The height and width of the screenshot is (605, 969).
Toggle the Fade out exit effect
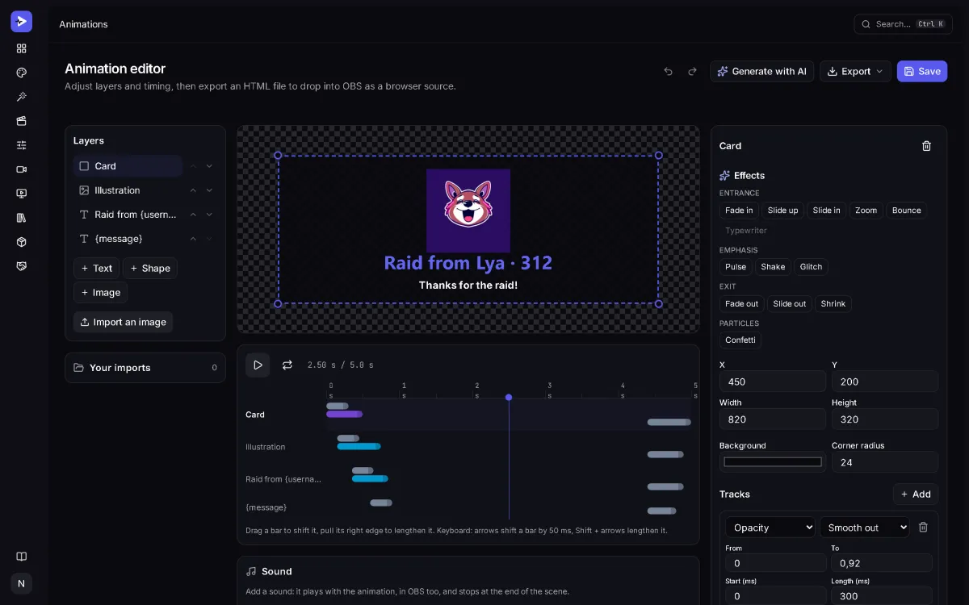pos(741,304)
